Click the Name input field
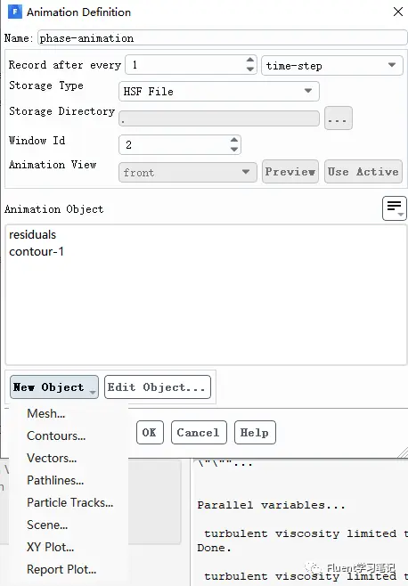 click(222, 38)
